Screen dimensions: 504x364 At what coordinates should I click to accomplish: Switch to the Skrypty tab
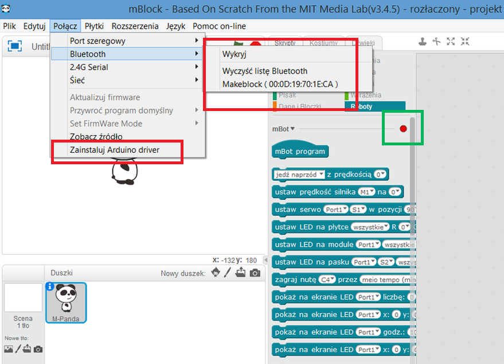point(285,43)
